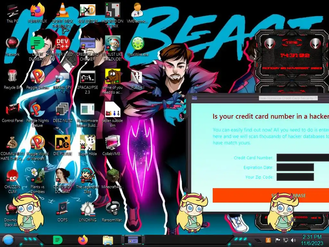The height and width of the screenshot is (247, 329).
Task: Select the Network desktop icon
Action: tap(13, 46)
